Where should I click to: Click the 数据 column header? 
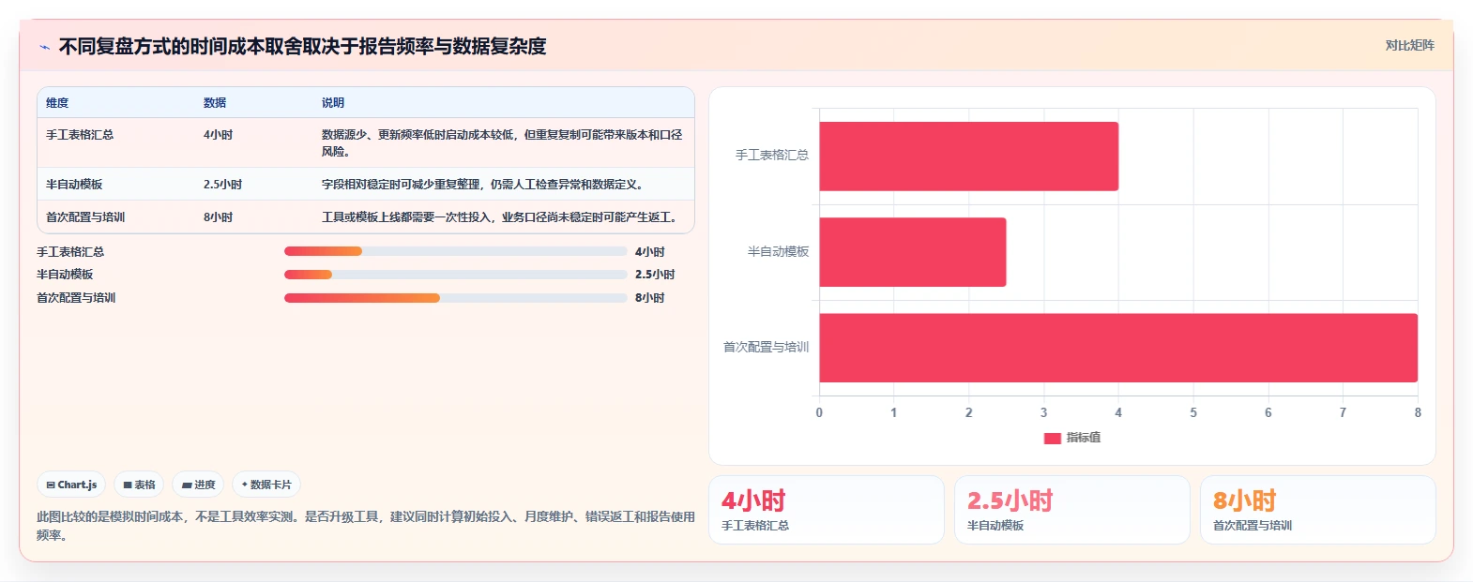(x=215, y=103)
